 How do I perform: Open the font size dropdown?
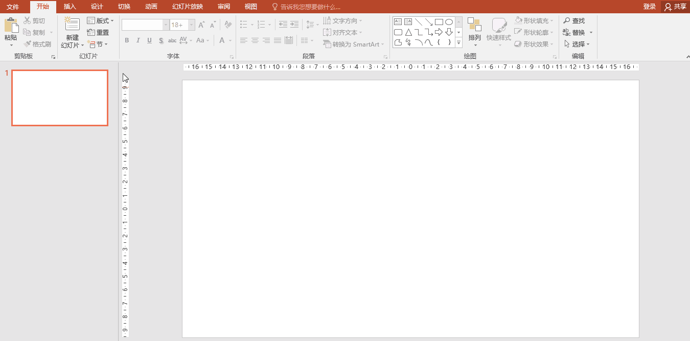point(192,25)
